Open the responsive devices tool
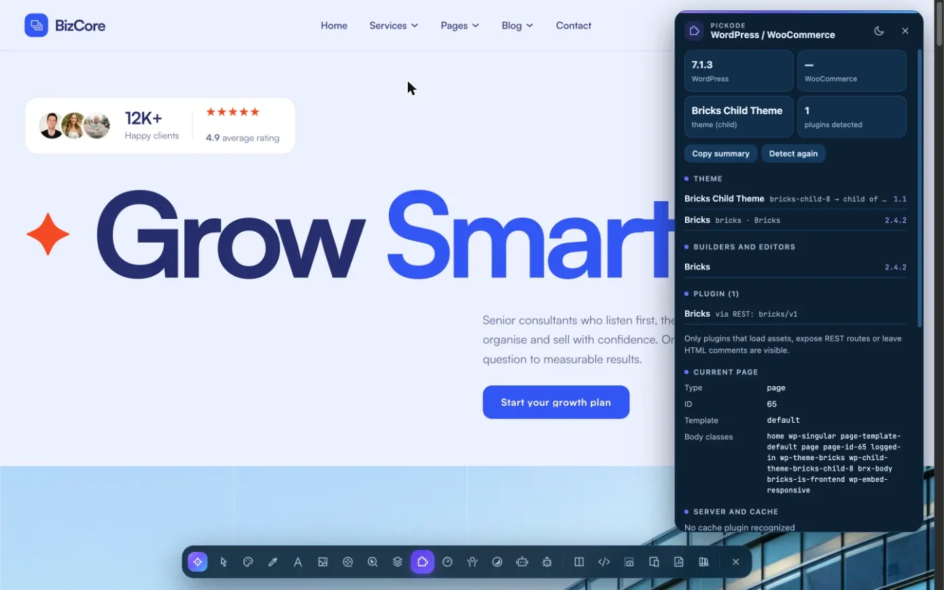 coord(654,562)
